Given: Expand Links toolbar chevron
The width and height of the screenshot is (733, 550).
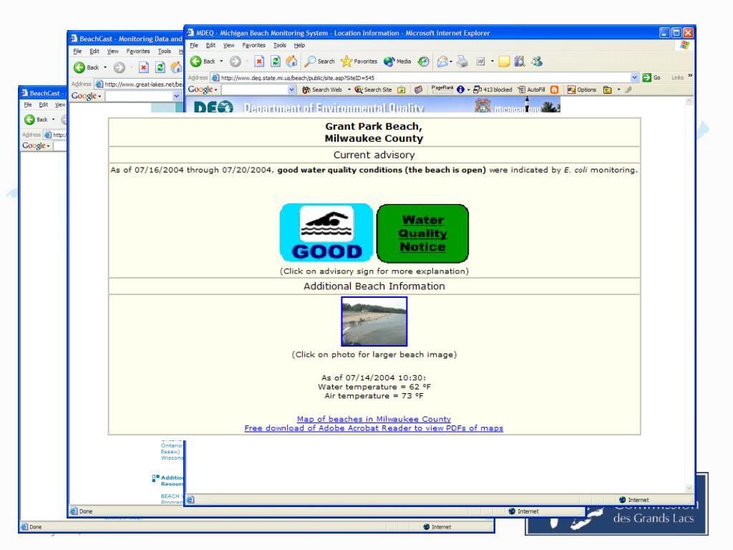Looking at the screenshot, I should pyautogui.click(x=690, y=76).
